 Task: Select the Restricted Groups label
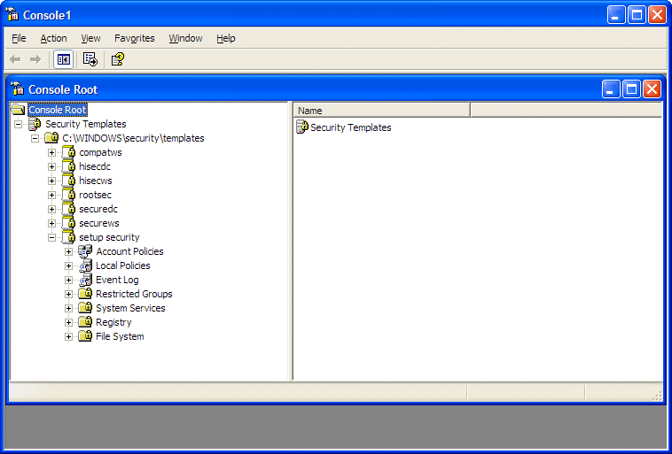134,294
